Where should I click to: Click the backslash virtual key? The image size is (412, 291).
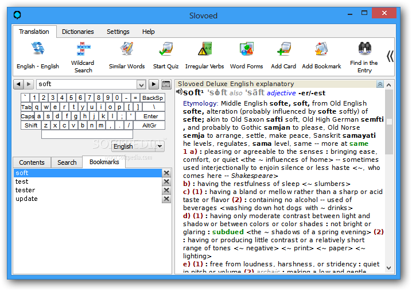[x=154, y=107]
